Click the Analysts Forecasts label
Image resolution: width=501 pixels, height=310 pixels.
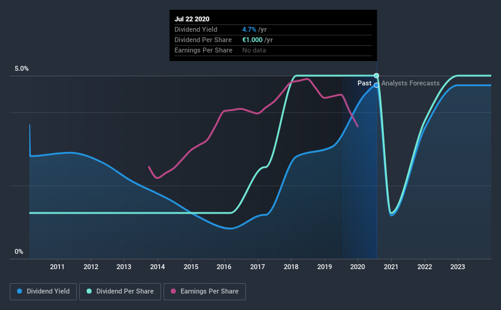tap(410, 83)
